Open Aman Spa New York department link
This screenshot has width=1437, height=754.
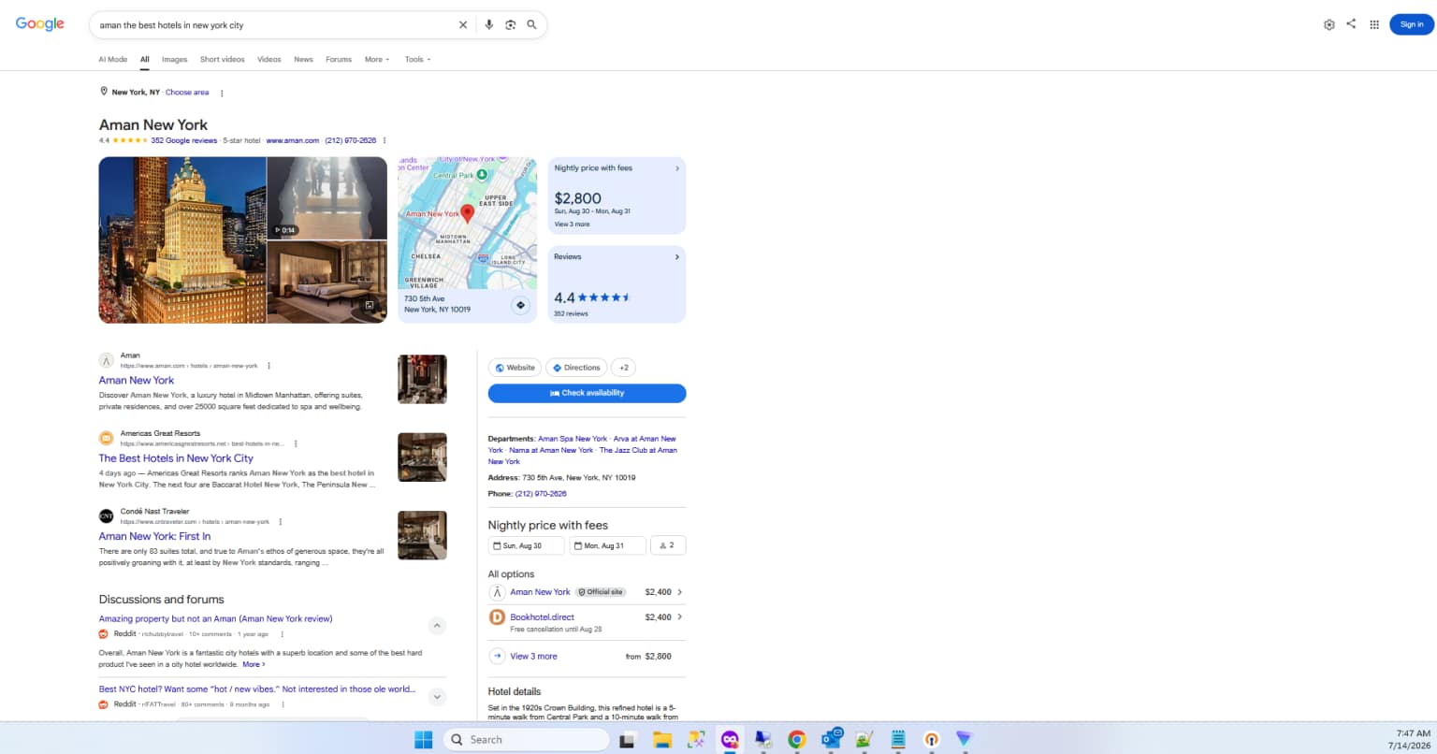point(573,439)
